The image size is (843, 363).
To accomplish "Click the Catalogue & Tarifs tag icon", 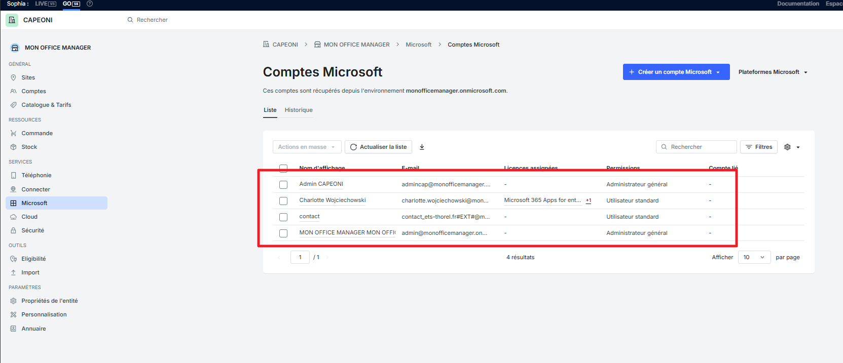I will 14,105.
